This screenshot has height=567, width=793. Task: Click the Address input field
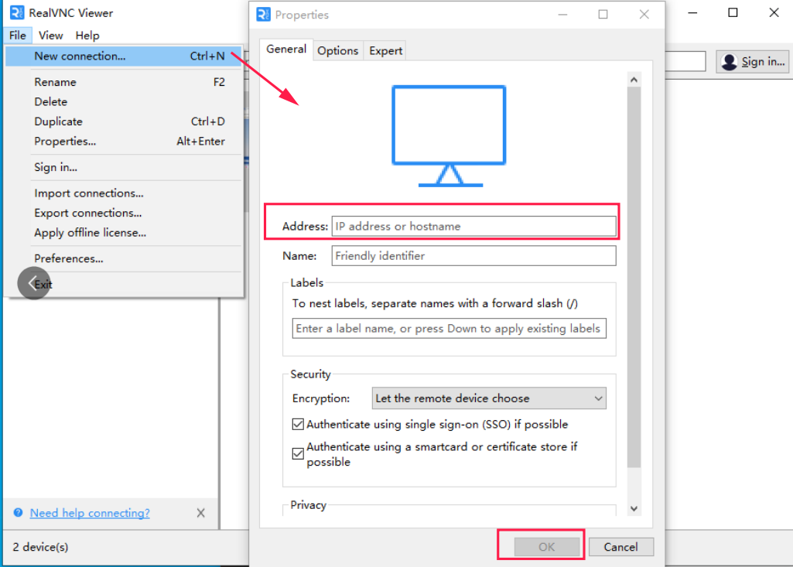click(474, 226)
